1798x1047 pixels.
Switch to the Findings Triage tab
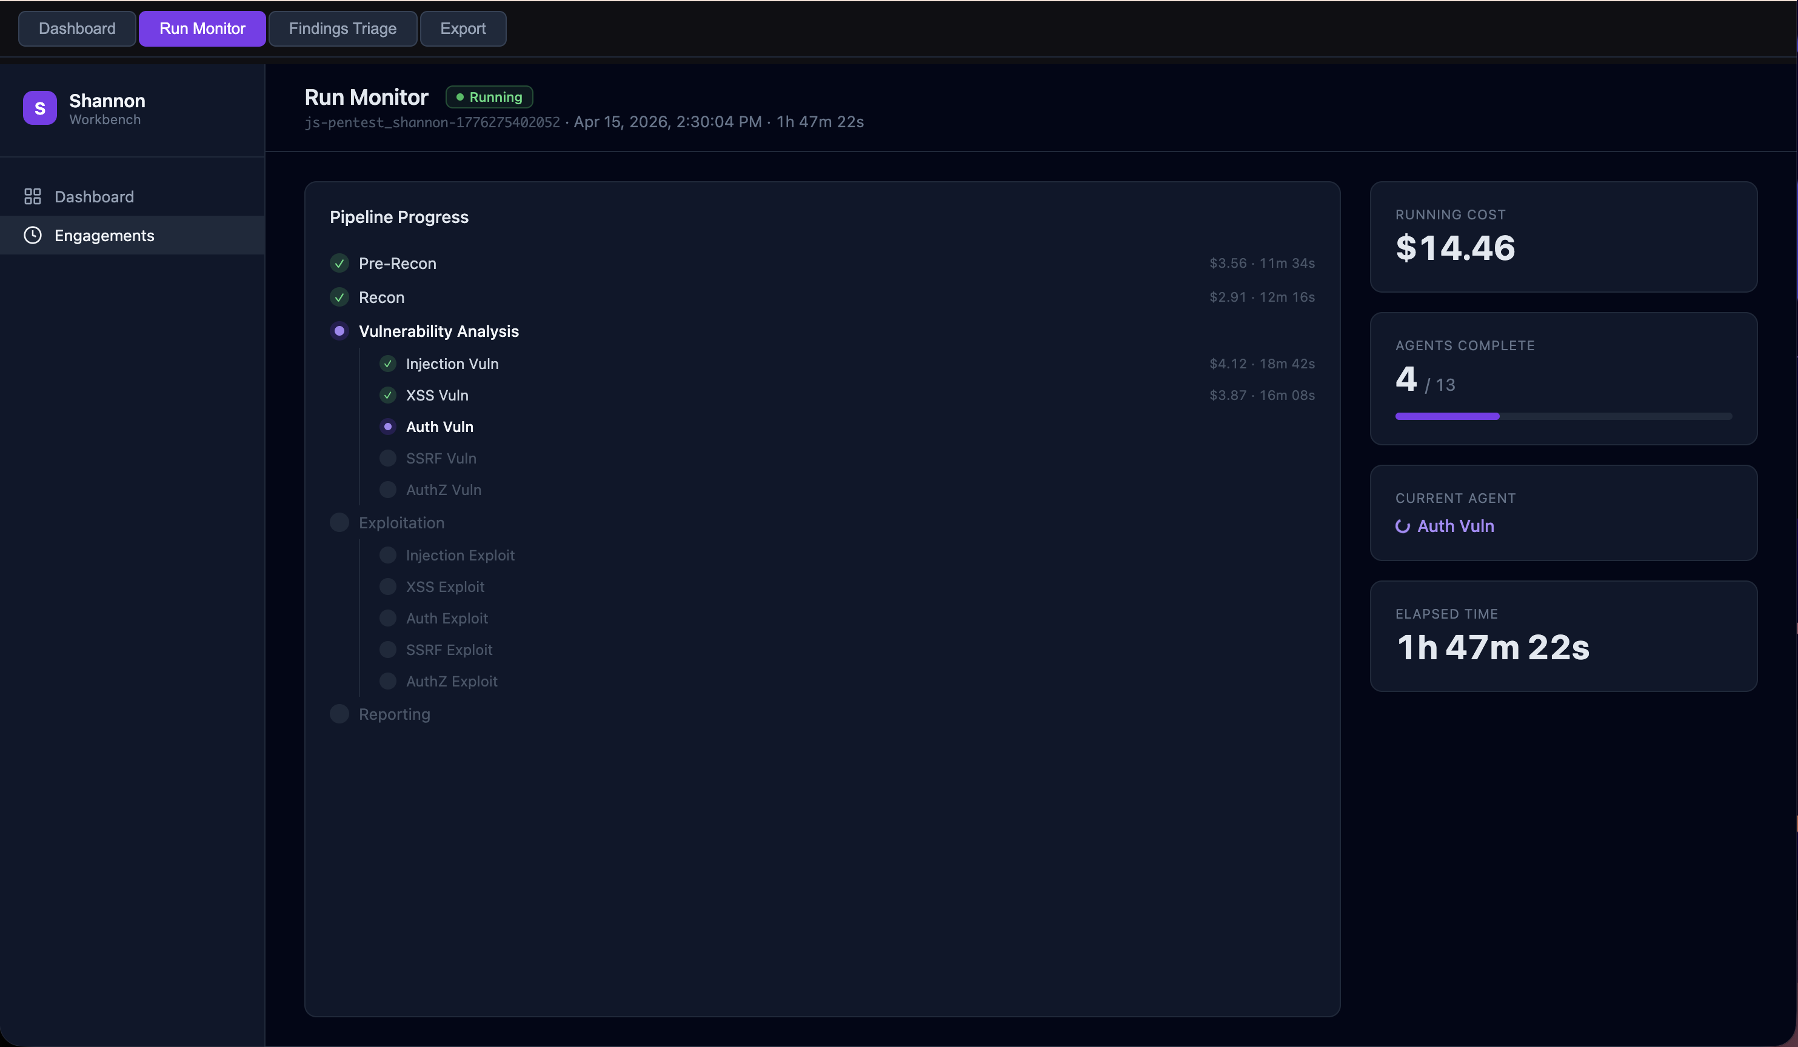pyautogui.click(x=343, y=28)
